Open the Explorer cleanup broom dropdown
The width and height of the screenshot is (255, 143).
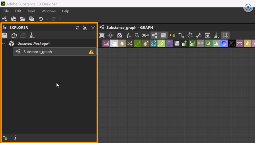click(x=32, y=35)
